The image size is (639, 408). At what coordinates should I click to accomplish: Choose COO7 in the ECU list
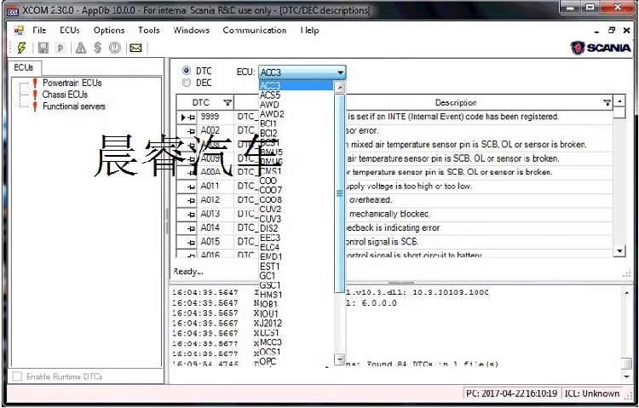[296, 190]
